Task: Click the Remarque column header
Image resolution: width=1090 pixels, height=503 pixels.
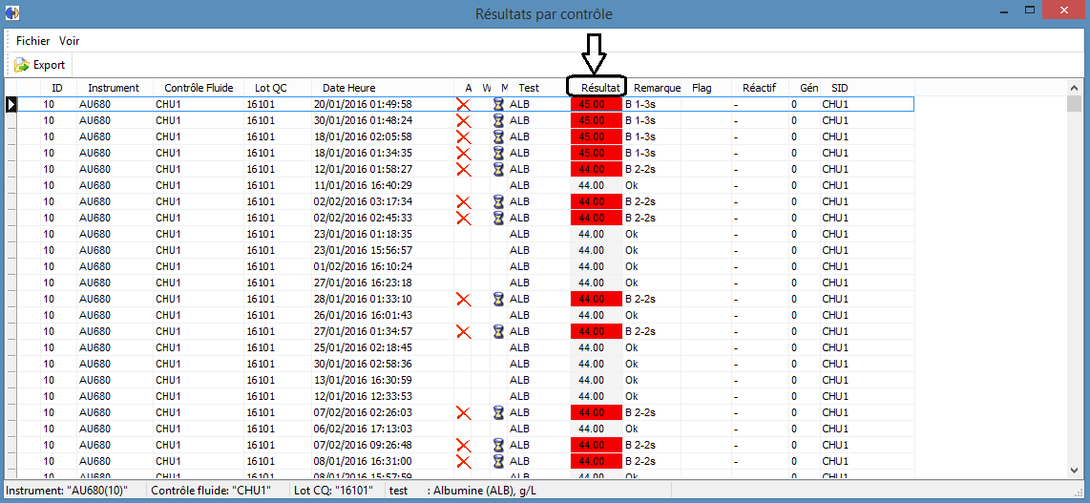Action: pyautogui.click(x=657, y=88)
